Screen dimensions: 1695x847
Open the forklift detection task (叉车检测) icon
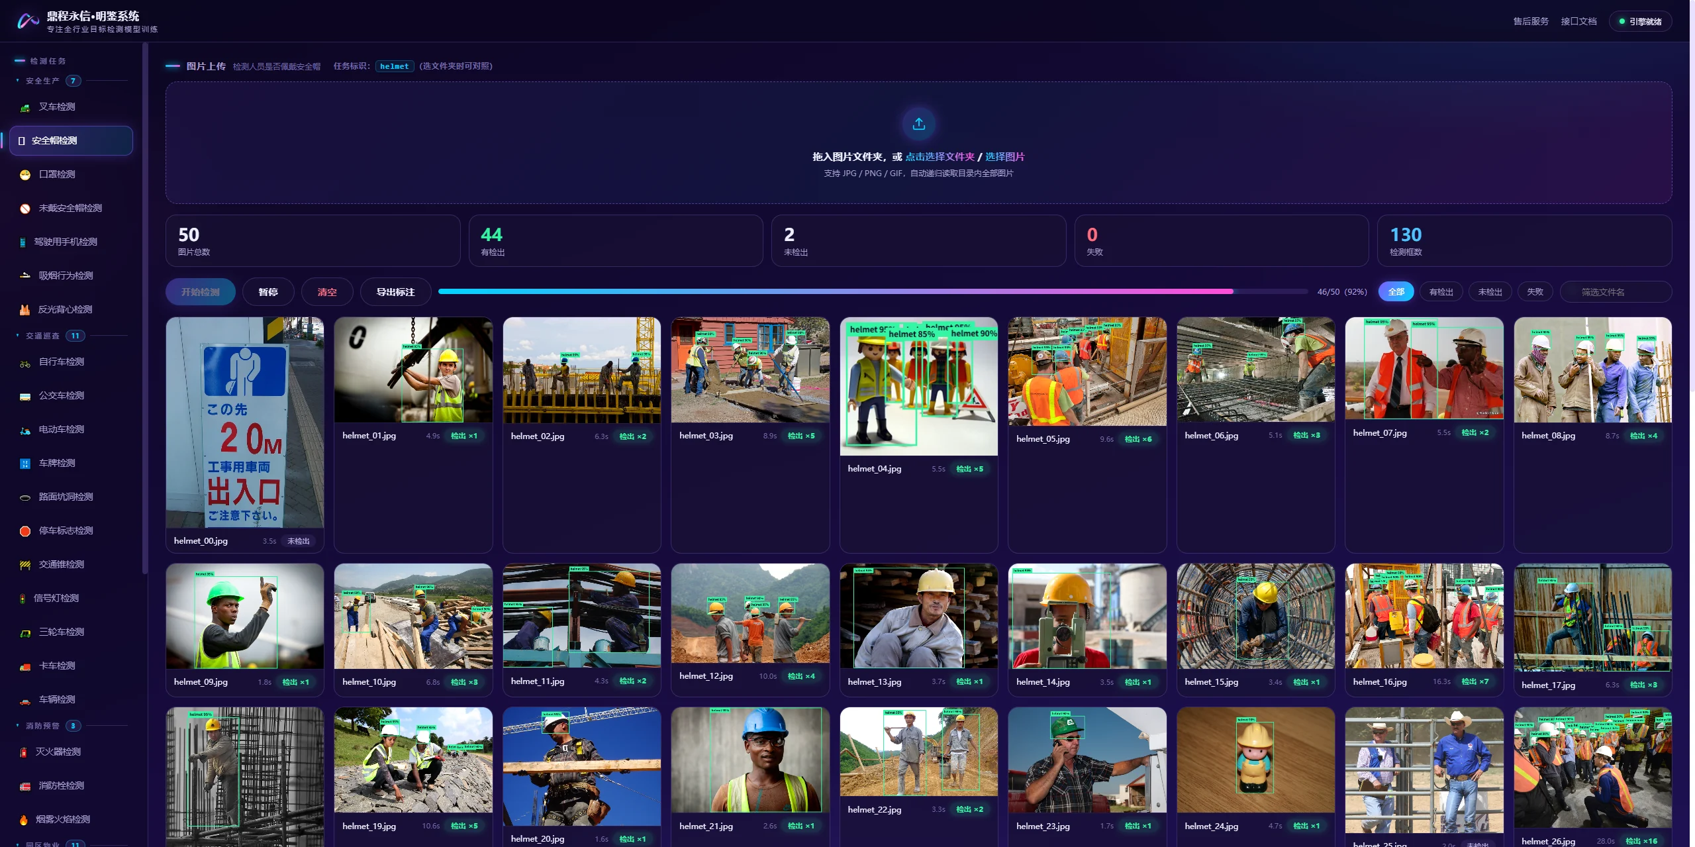pyautogui.click(x=25, y=107)
